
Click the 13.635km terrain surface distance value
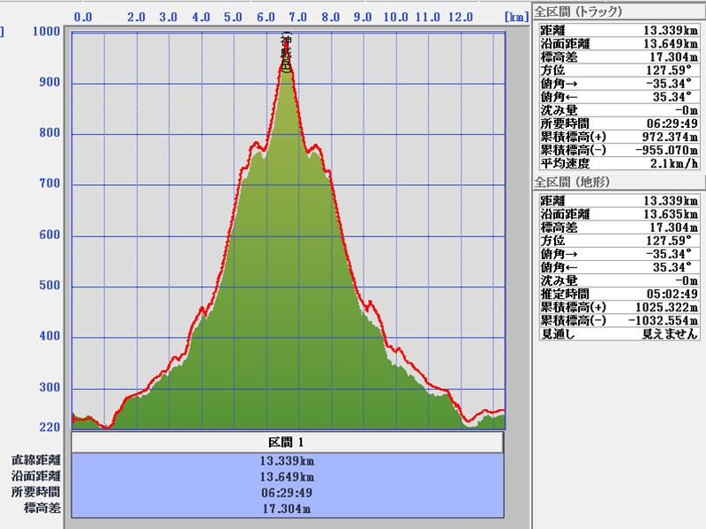(671, 214)
